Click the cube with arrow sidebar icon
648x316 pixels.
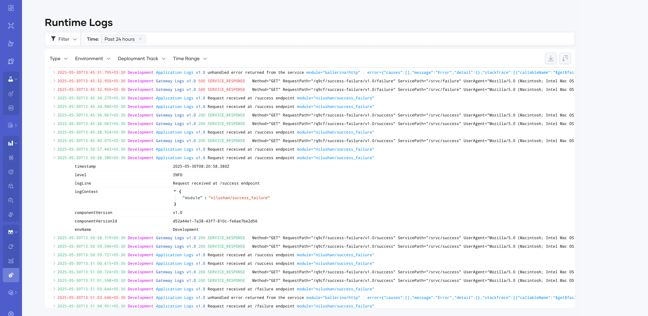(11, 186)
